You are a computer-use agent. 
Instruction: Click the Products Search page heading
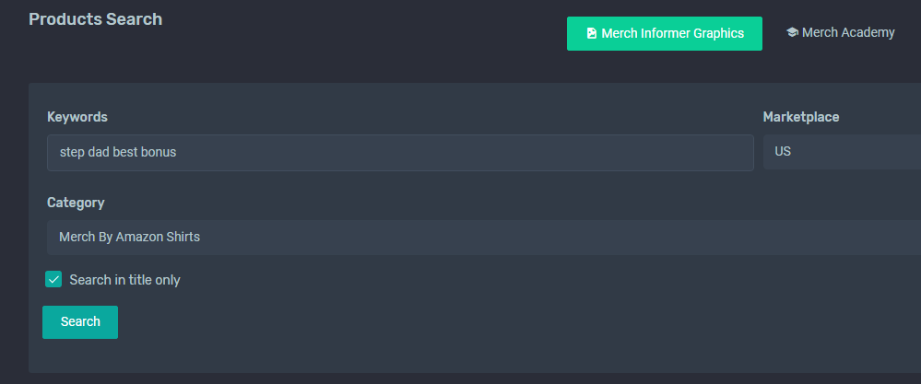click(x=95, y=18)
